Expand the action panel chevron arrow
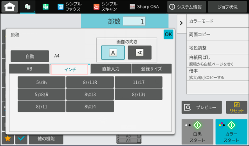 [x=181, y=23]
